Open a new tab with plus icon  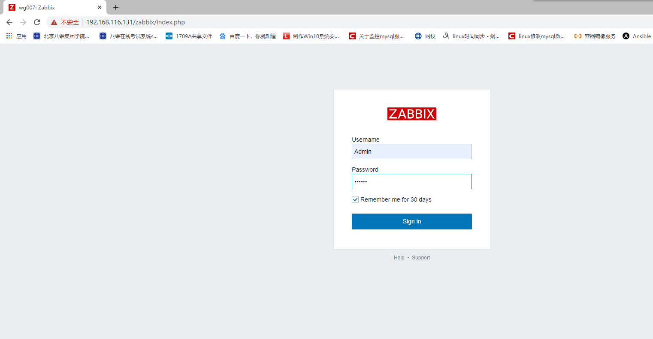click(116, 7)
